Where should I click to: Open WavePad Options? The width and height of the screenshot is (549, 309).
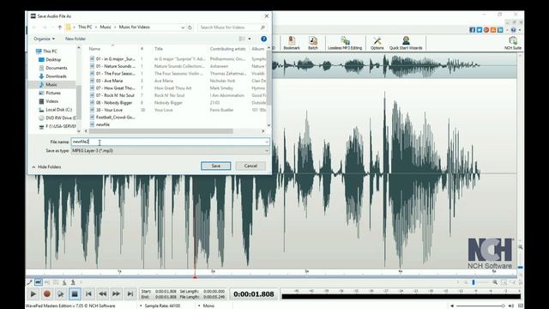click(377, 43)
